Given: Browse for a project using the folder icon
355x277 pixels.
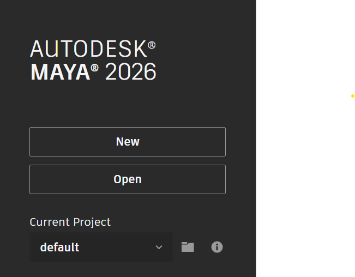Looking at the screenshot, I should [x=188, y=247].
